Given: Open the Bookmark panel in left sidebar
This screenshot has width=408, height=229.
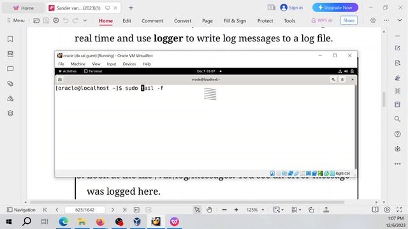Looking at the screenshot, I should click(10, 39).
